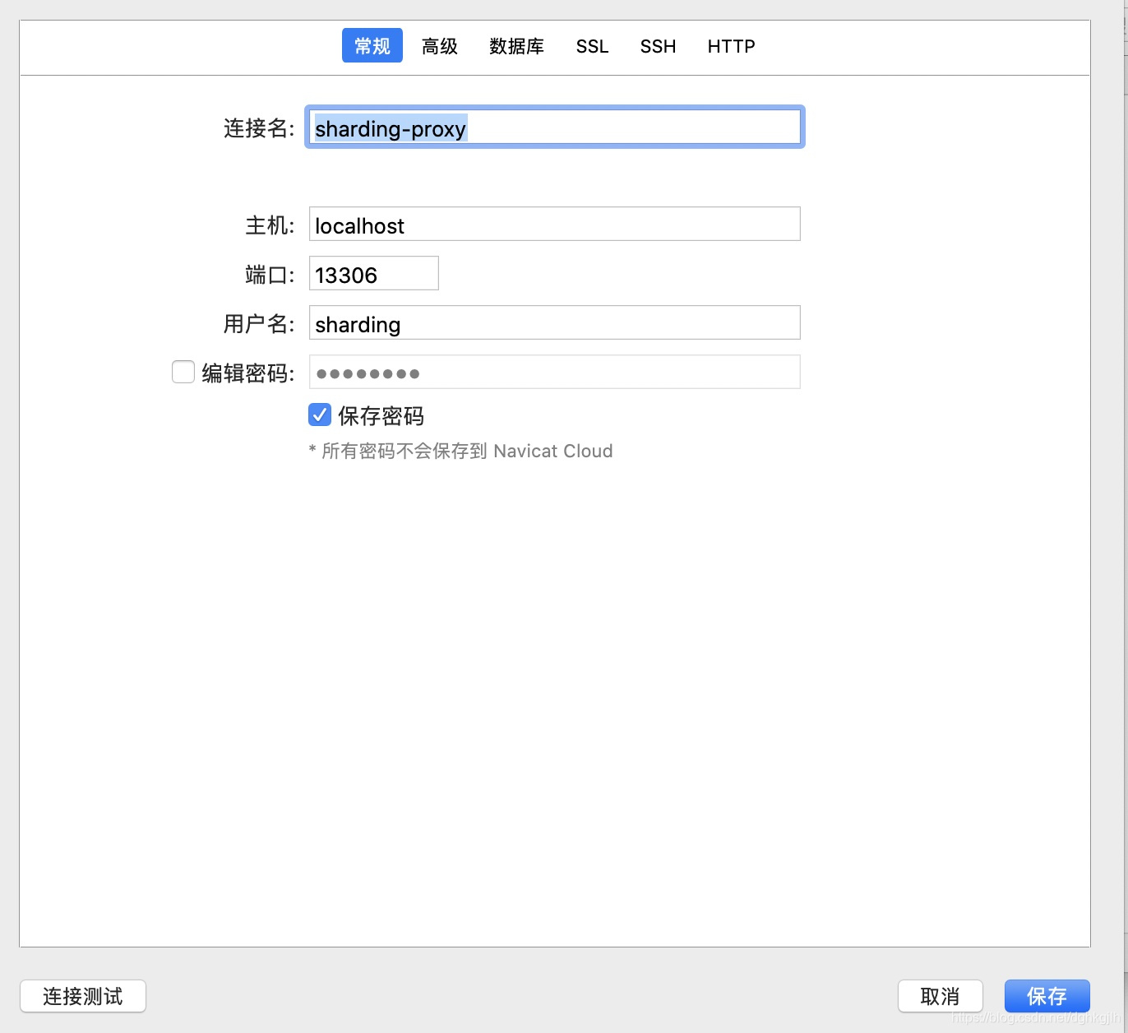Switch to the 常规 tab
1128x1033 pixels.
[x=372, y=46]
